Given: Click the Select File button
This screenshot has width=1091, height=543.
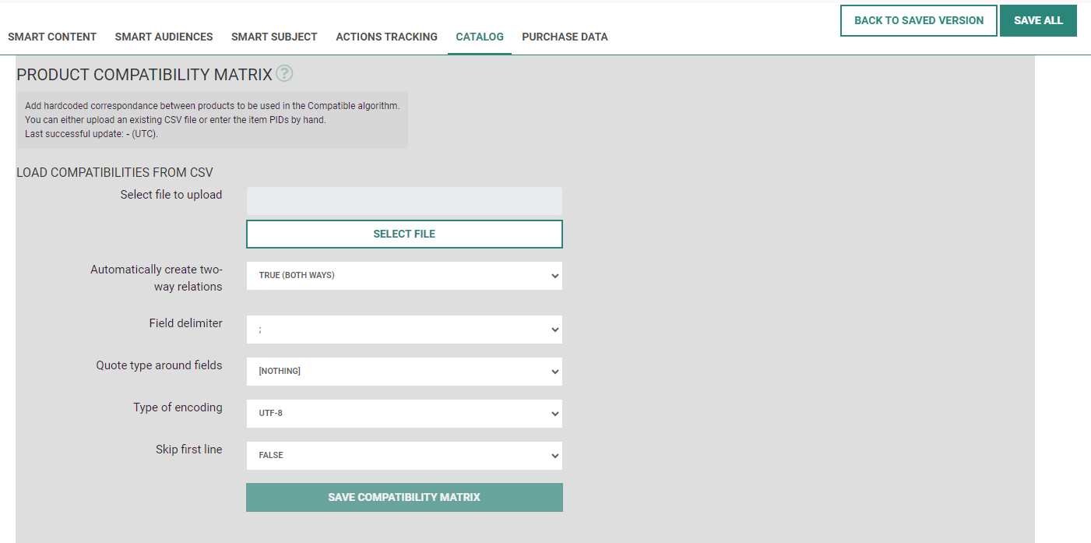Looking at the screenshot, I should pyautogui.click(x=404, y=234).
